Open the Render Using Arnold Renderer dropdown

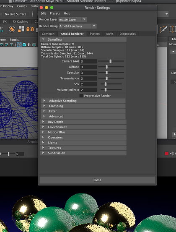click(78, 26)
